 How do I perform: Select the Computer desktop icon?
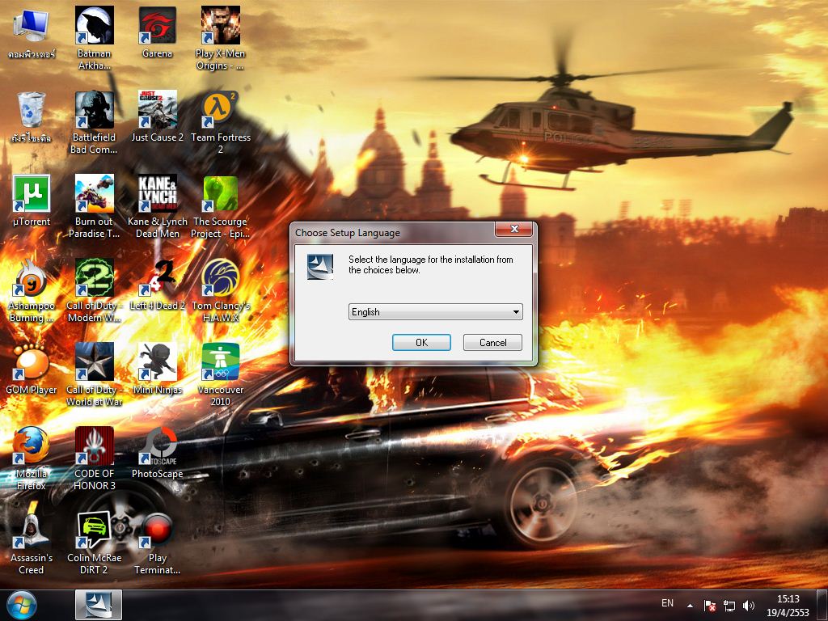(31, 32)
